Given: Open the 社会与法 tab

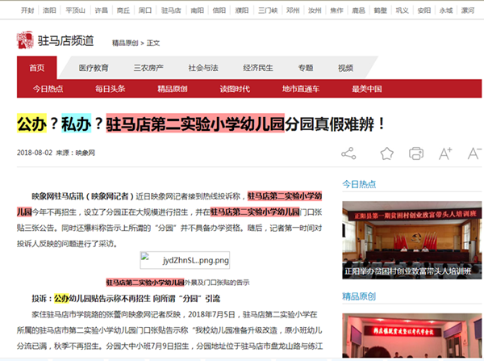Looking at the screenshot, I should (x=203, y=68).
